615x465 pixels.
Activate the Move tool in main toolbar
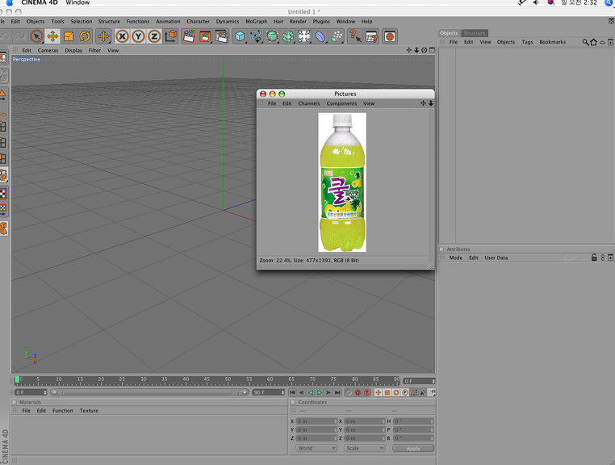pos(52,36)
